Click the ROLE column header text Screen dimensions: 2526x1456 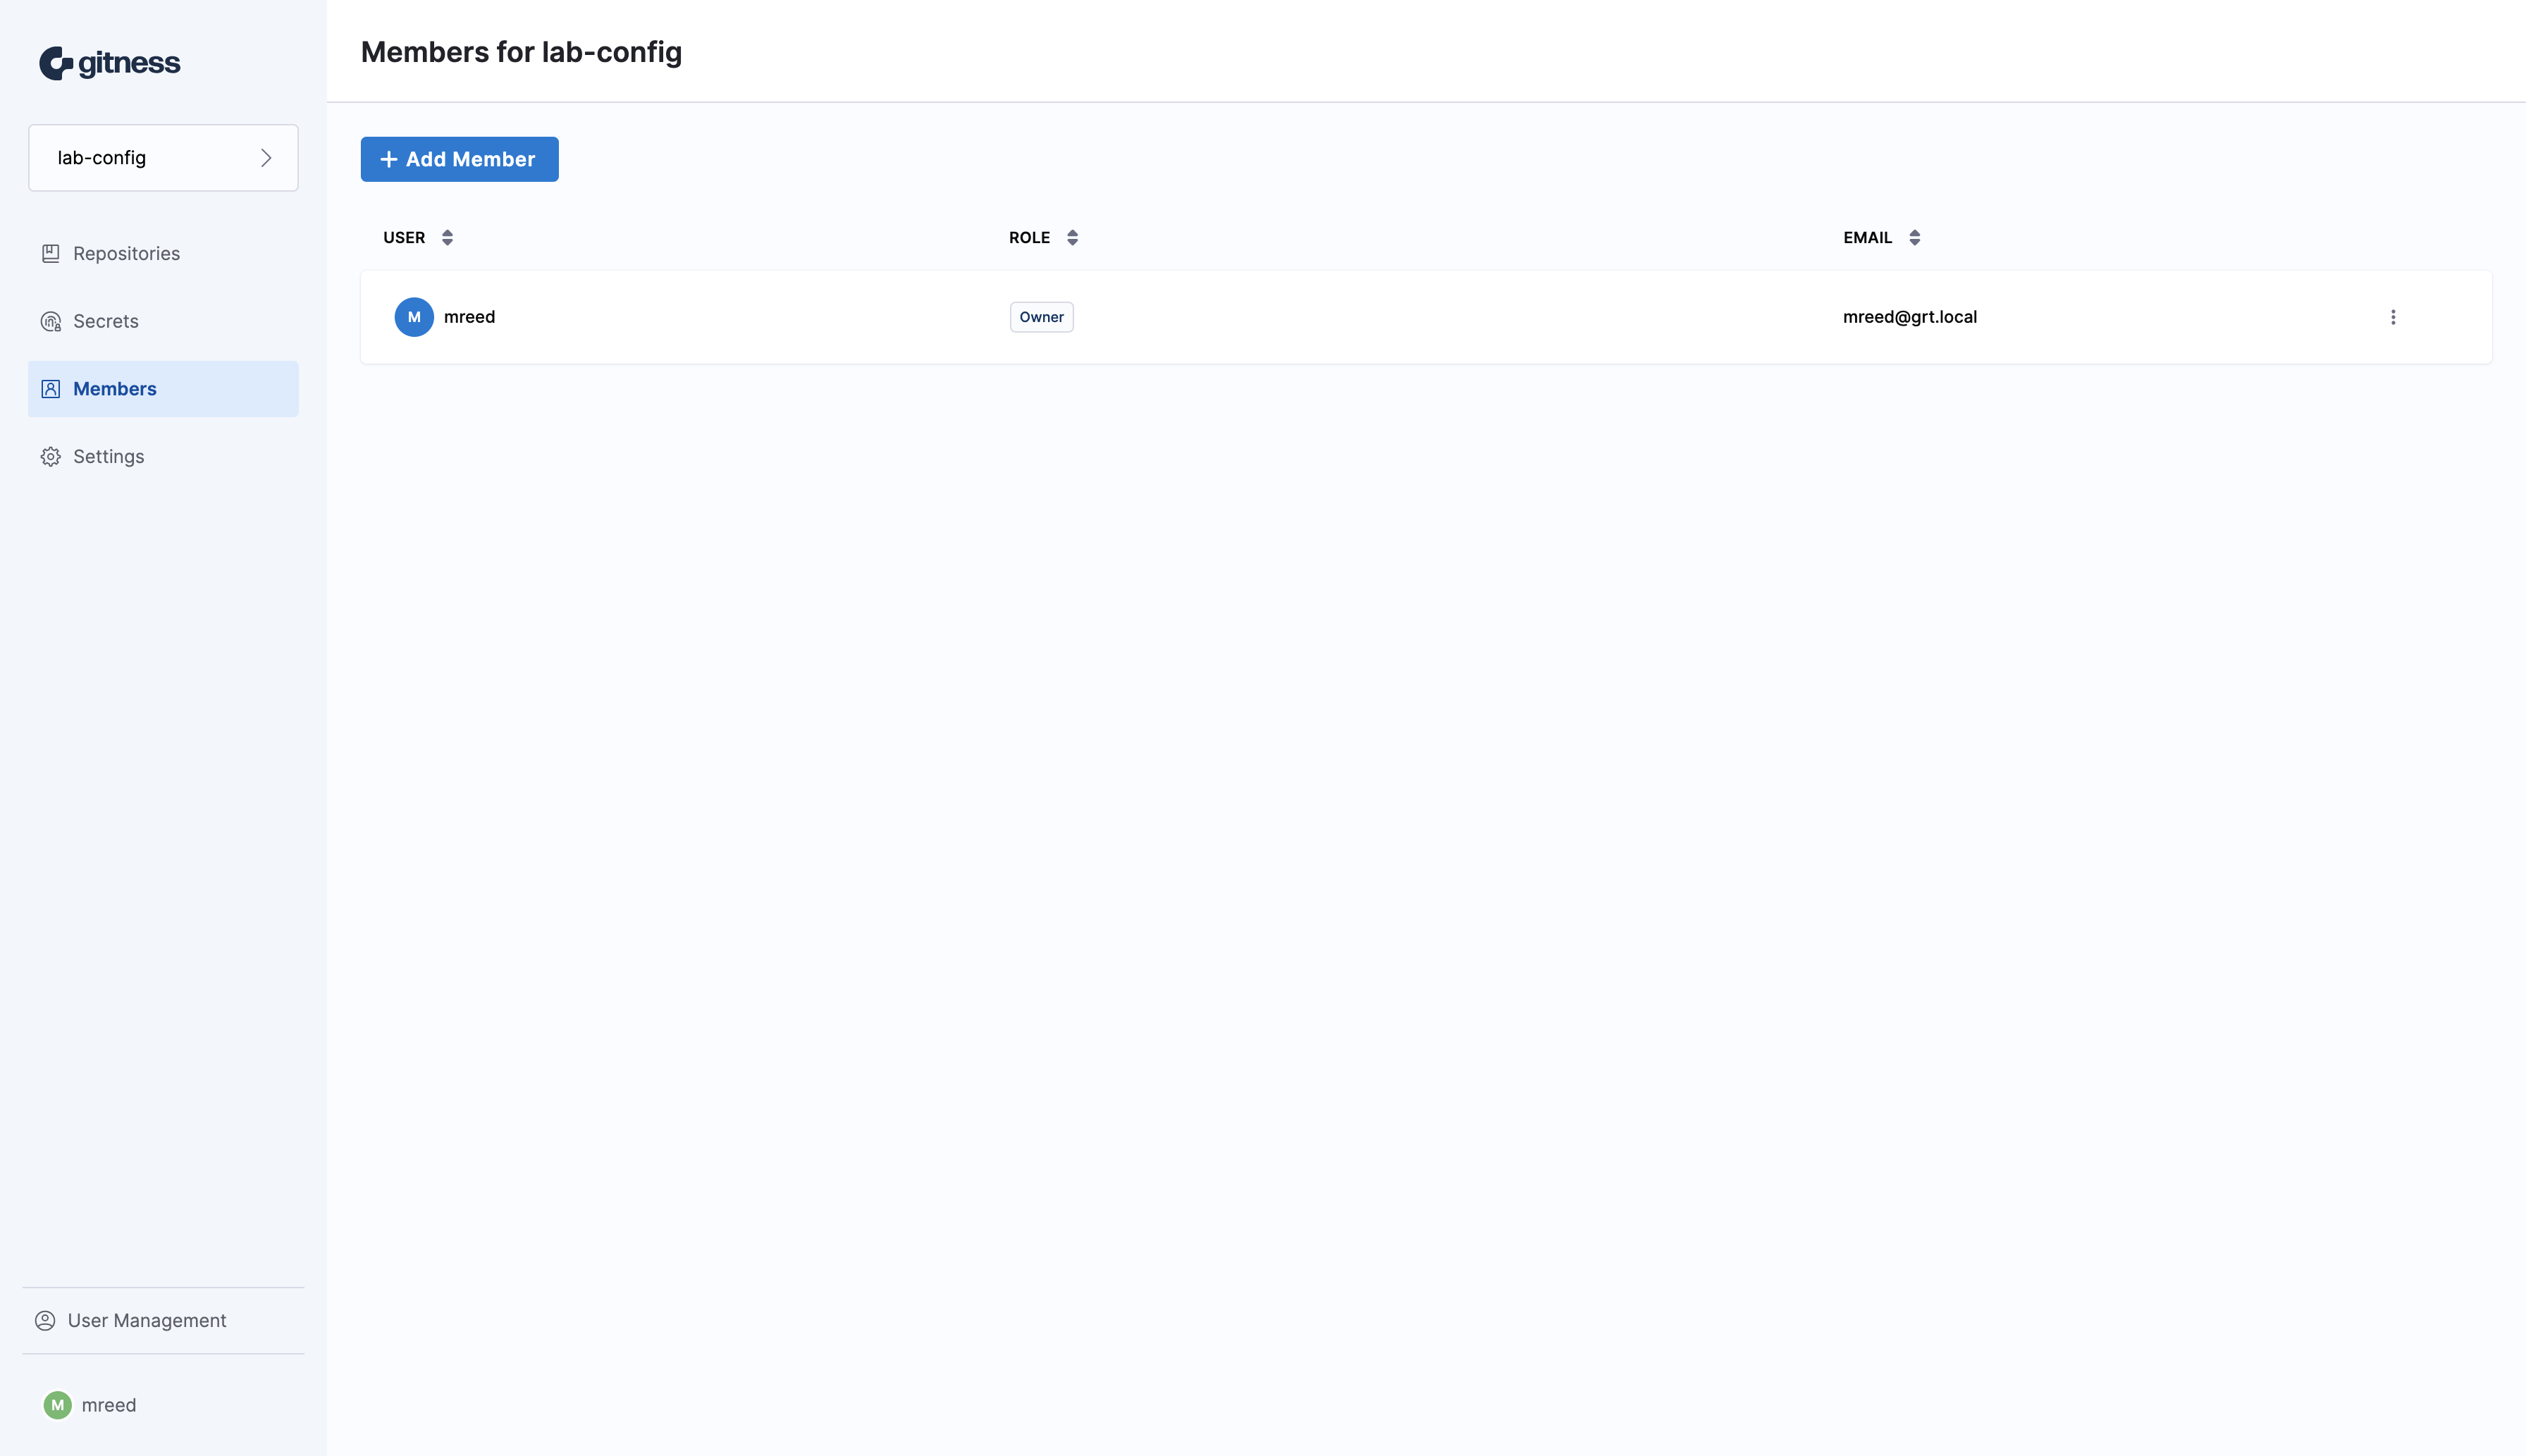coord(1029,238)
